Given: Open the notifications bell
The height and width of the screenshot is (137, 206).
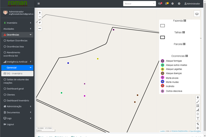Looking at the screenshot, I should click(x=166, y=4).
